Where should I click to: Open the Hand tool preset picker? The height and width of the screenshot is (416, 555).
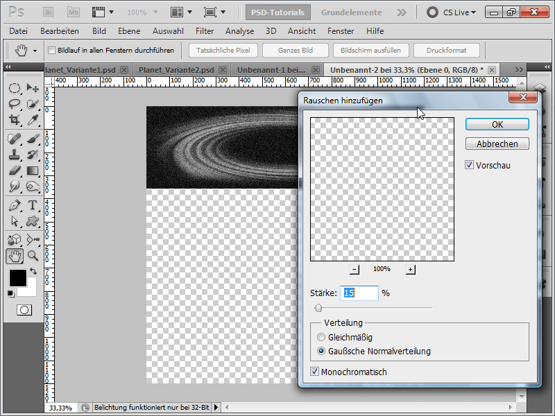(35, 51)
